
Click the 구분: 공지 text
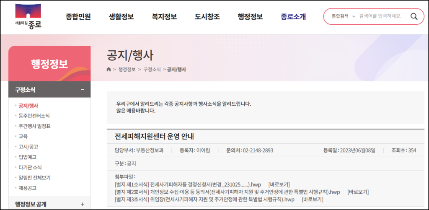[x=125, y=164]
